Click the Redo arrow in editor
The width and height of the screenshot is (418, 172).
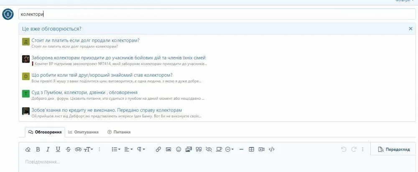click(354, 149)
